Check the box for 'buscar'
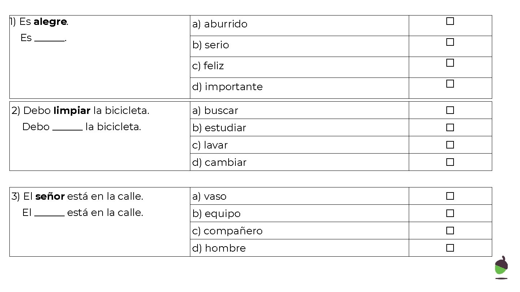This screenshot has width=520, height=292. coord(450,110)
